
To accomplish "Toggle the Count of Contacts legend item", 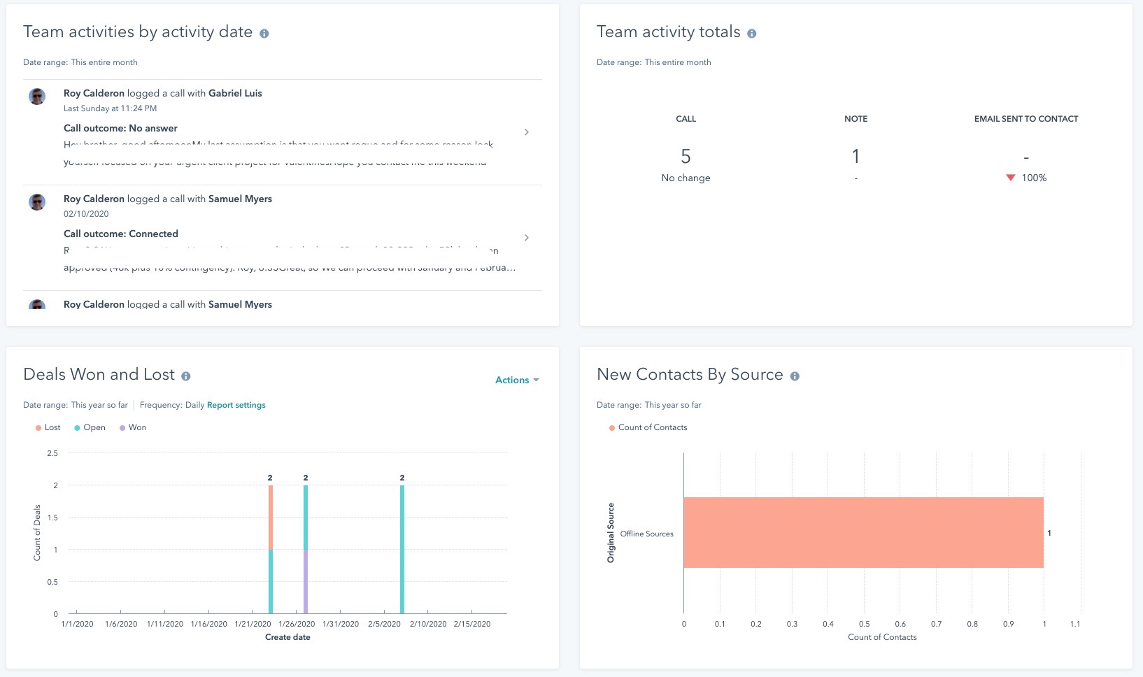I will click(x=647, y=427).
